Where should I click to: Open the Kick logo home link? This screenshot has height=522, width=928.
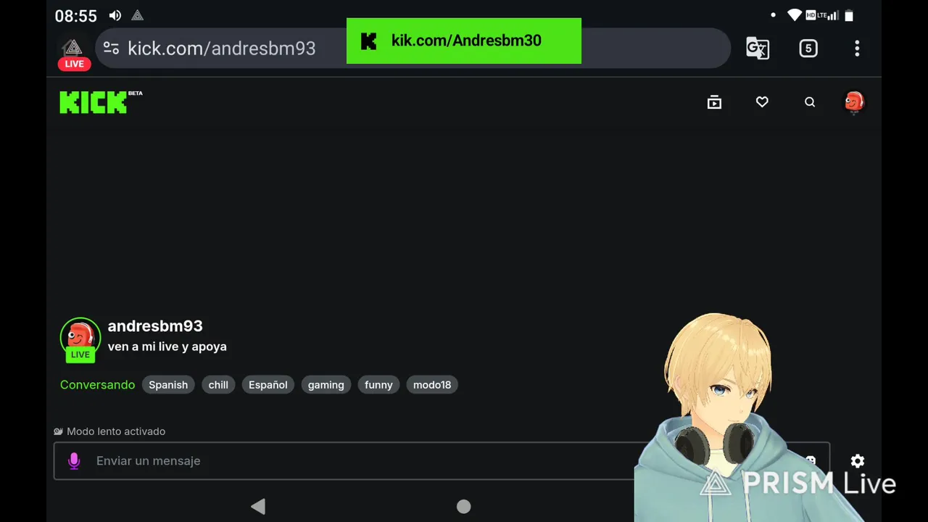point(101,102)
